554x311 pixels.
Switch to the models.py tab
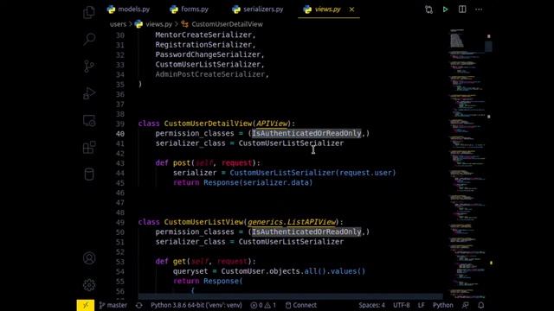129,10
